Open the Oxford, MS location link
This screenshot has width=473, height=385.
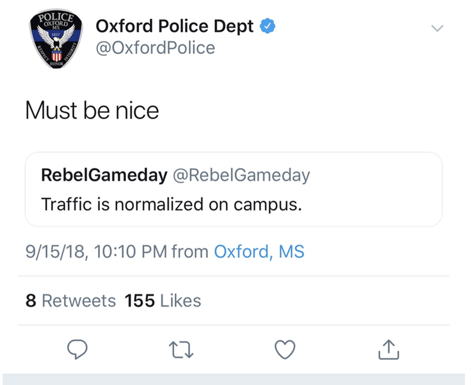259,251
